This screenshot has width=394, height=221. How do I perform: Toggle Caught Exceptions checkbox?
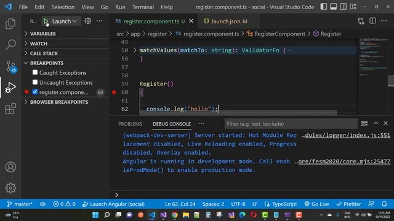point(35,72)
